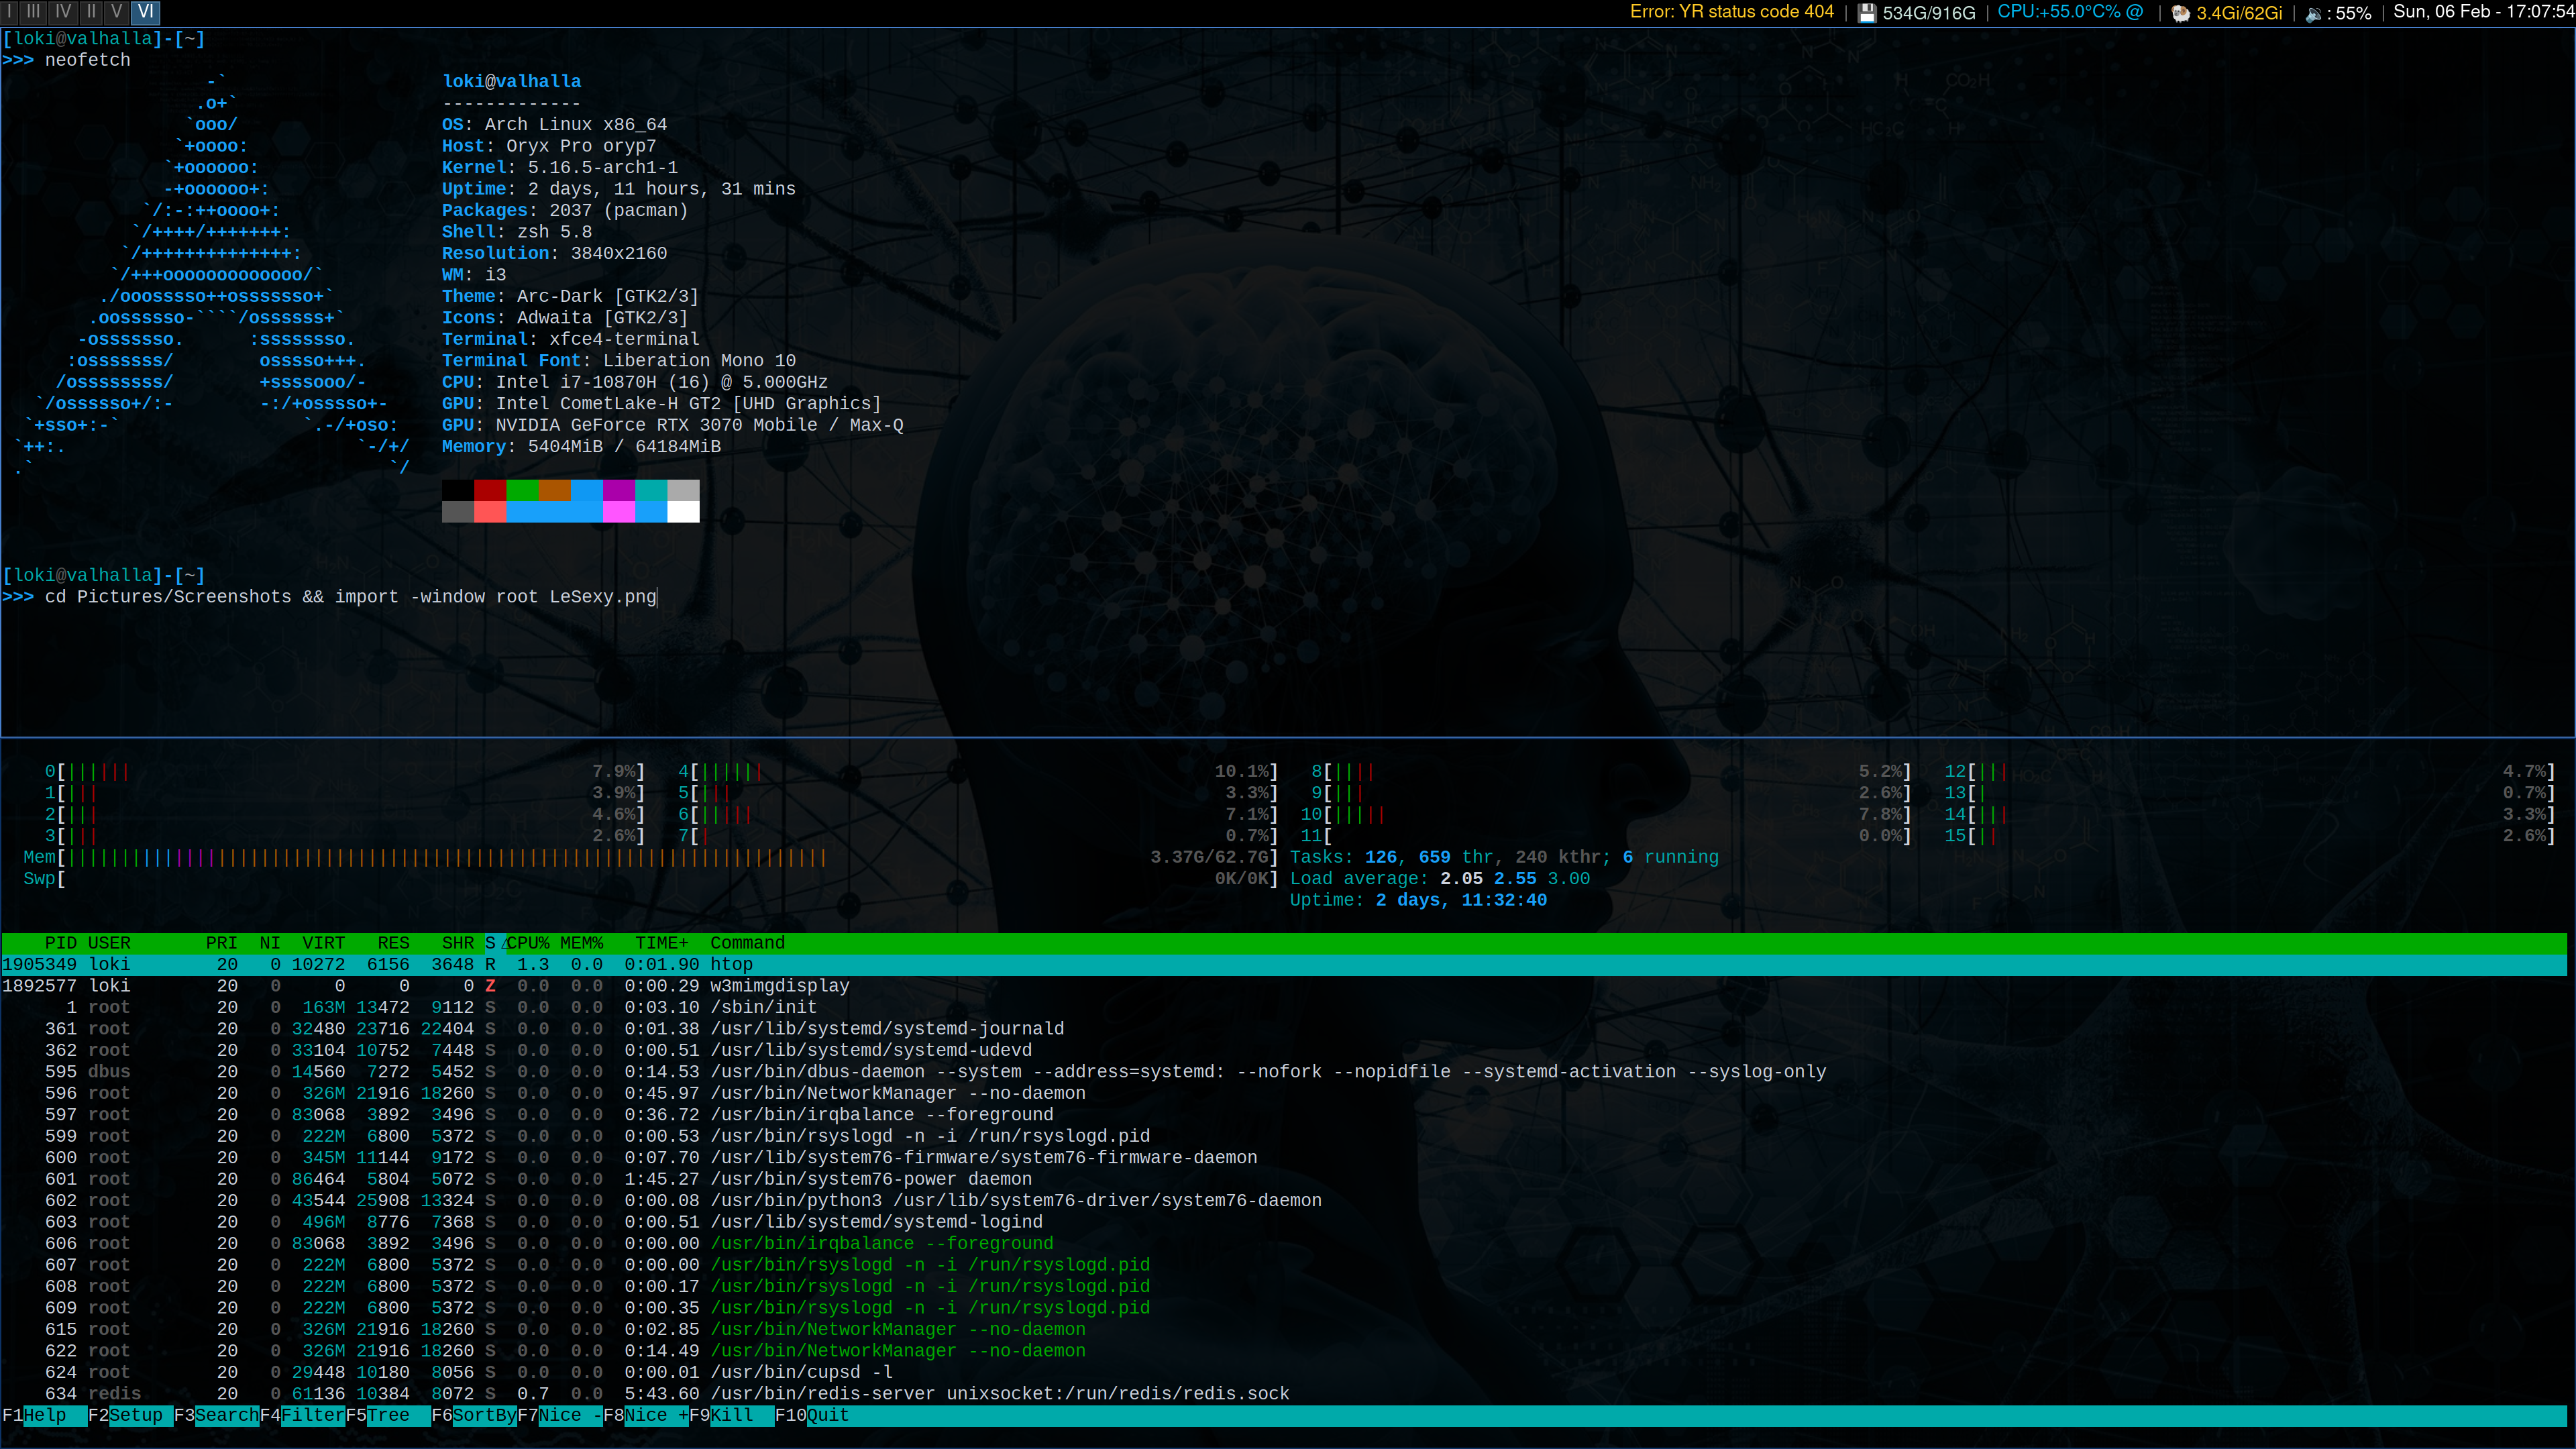
Task: Click the white neofetch color block
Action: click(x=683, y=512)
